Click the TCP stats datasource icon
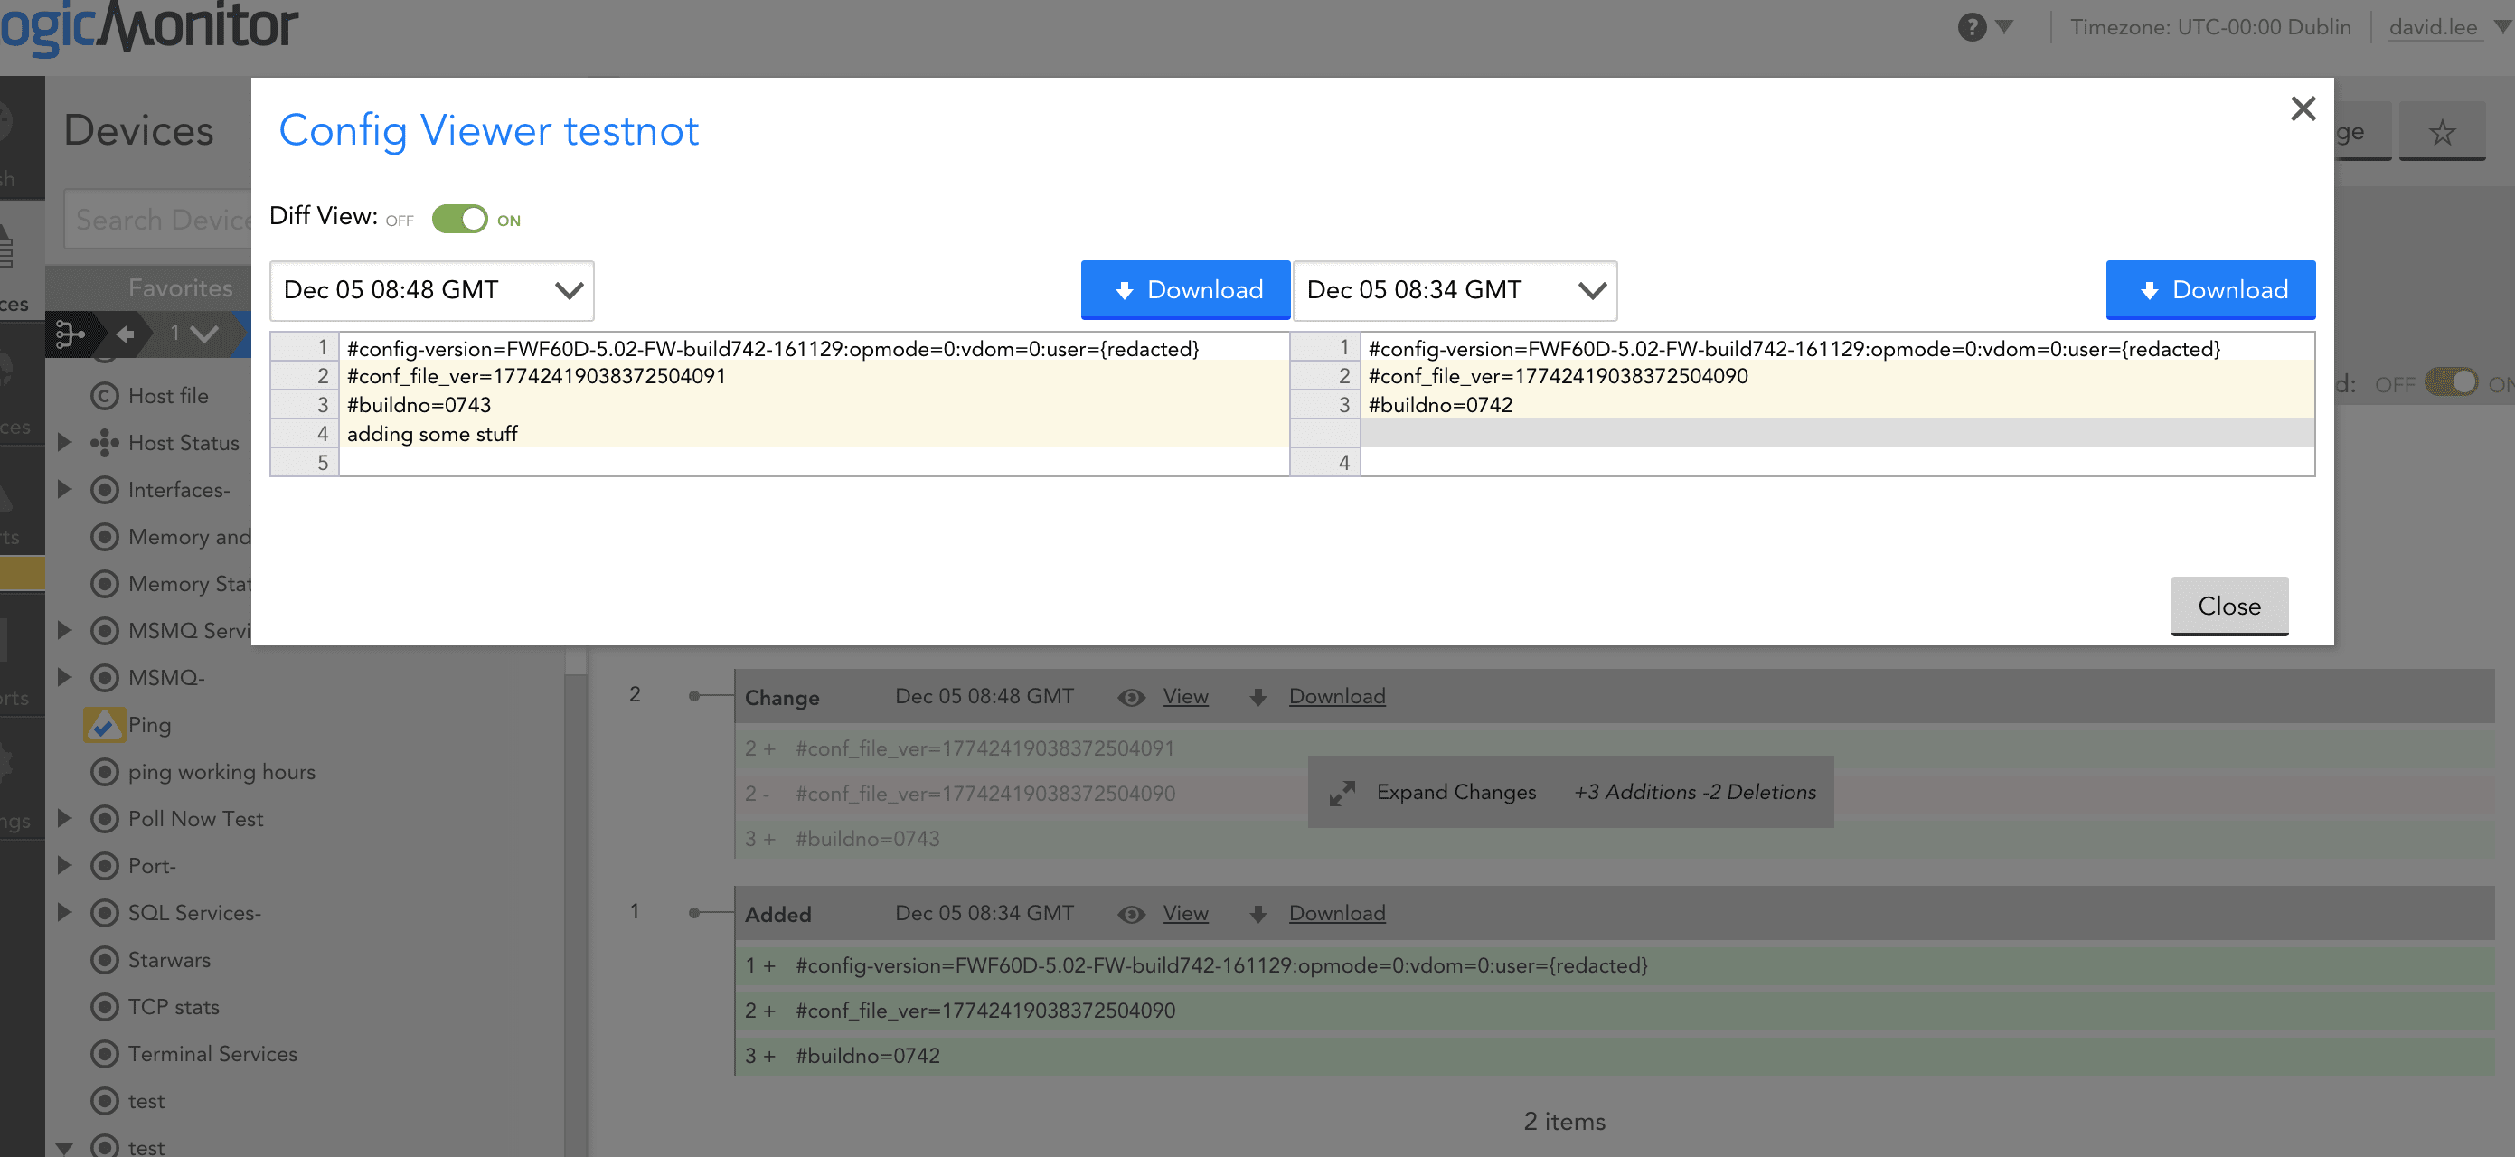This screenshot has height=1157, width=2515. [x=105, y=1007]
